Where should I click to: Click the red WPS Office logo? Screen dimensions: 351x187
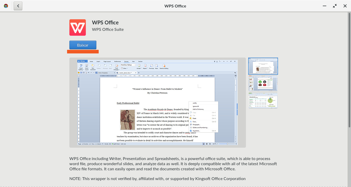[77, 27]
